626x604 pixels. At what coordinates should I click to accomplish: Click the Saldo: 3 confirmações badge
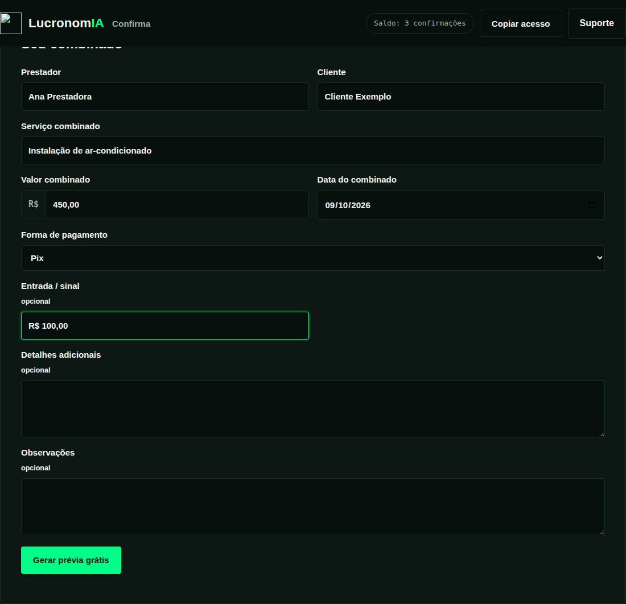pyautogui.click(x=419, y=23)
